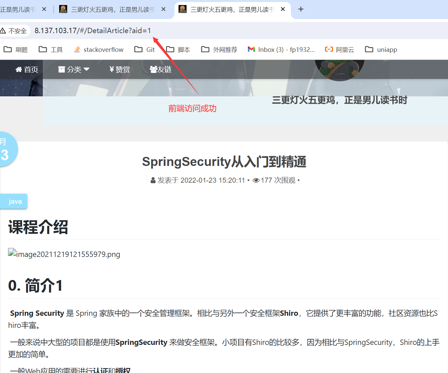The height and width of the screenshot is (373, 448).
Task: Open the Git bookmark folder
Action: point(144,50)
